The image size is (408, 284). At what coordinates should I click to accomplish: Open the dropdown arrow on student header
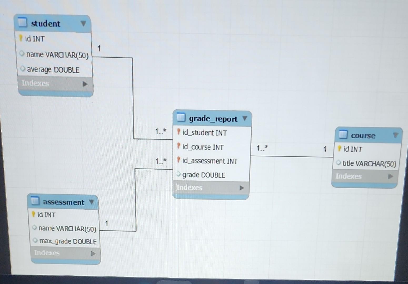[83, 23]
